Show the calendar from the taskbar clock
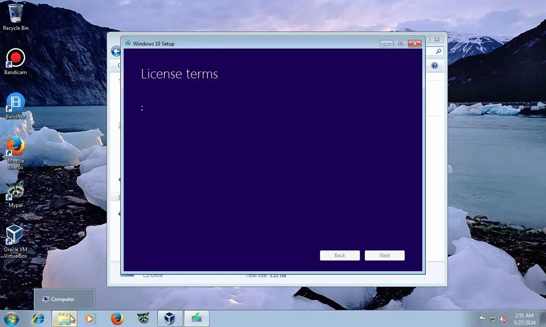The height and width of the screenshot is (327, 546). (x=524, y=319)
